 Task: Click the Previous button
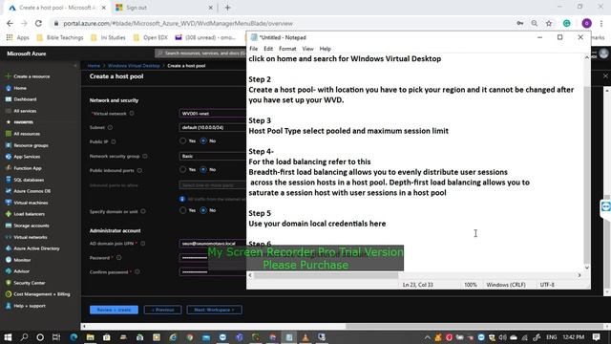tap(162, 310)
